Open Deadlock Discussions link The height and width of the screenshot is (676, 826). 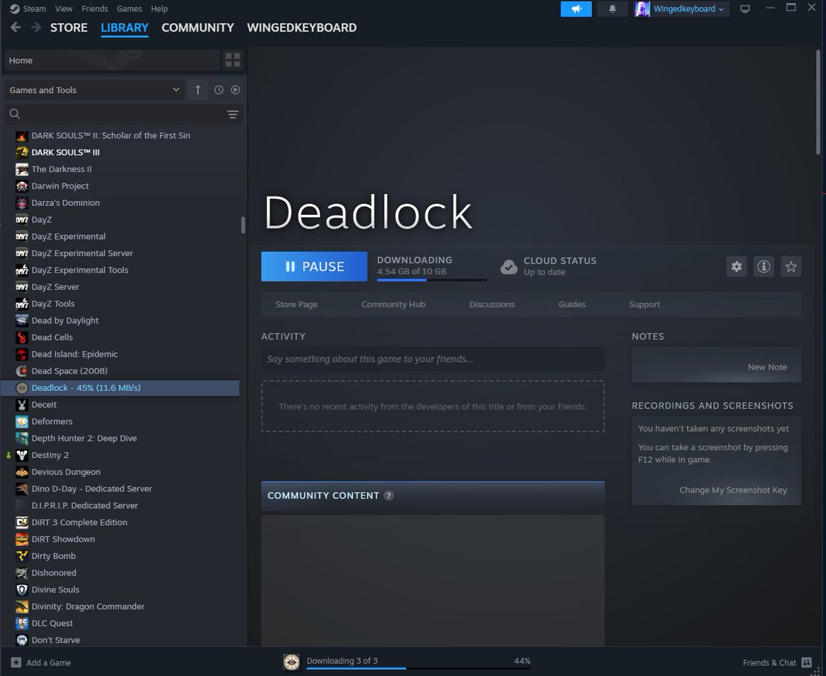(x=492, y=304)
